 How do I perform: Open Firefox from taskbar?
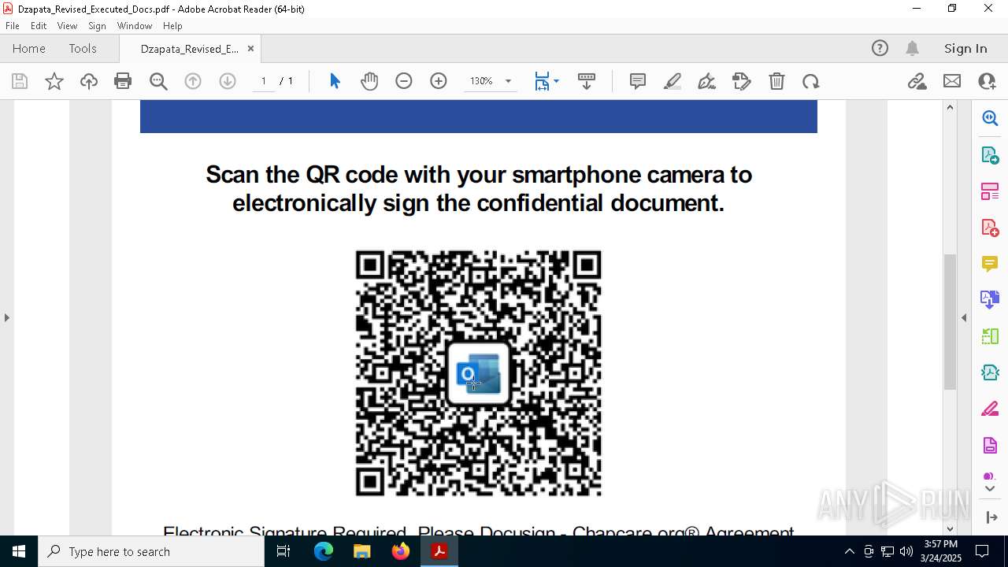[400, 551]
